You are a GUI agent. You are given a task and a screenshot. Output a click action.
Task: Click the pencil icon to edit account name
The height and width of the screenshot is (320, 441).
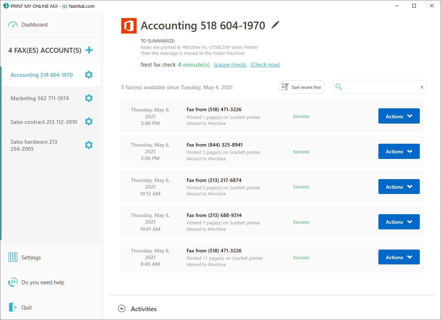pyautogui.click(x=275, y=25)
